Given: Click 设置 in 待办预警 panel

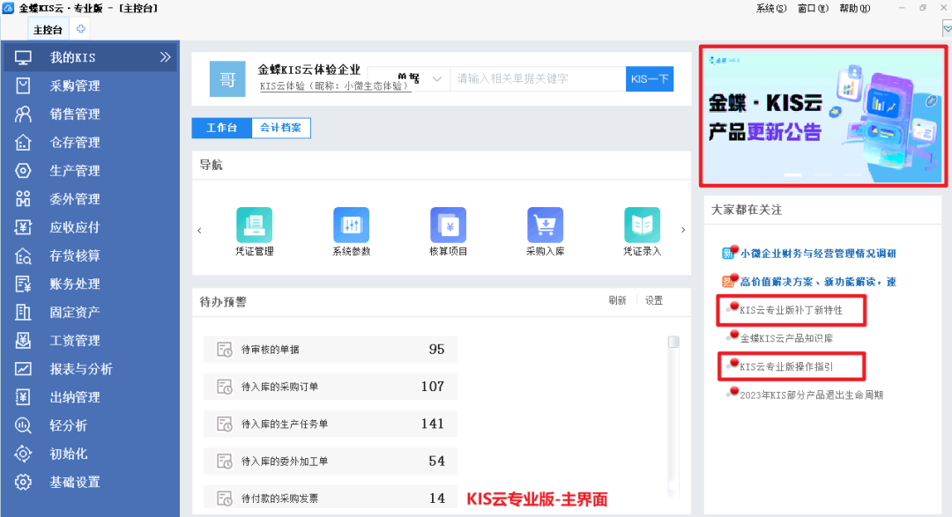Looking at the screenshot, I should point(654,300).
